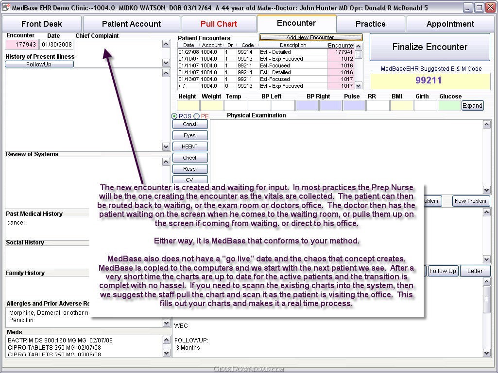Click down arrow of Patient Encounters list scrollbar
The width and height of the screenshot is (498, 373).
pos(358,86)
